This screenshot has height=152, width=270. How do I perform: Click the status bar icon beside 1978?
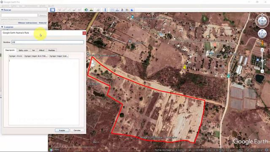pyautogui.click(x=51, y=150)
